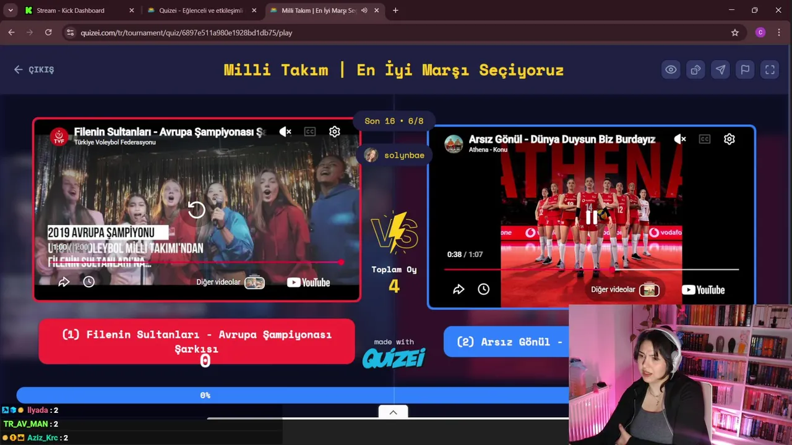Image resolution: width=792 pixels, height=445 pixels.
Task: Pause the Arsız Gönül video
Action: click(x=592, y=217)
